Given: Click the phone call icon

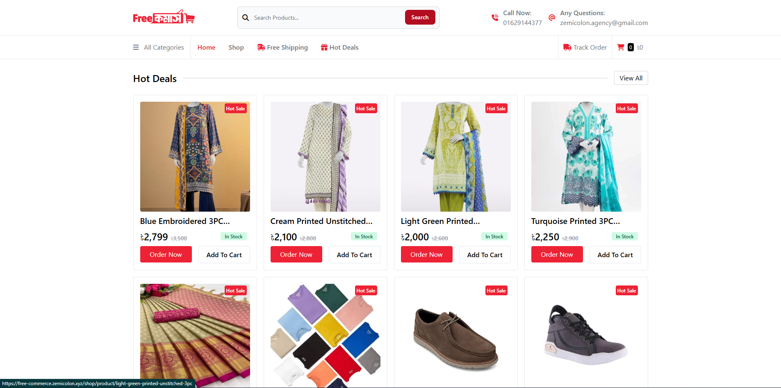Looking at the screenshot, I should click(x=495, y=18).
